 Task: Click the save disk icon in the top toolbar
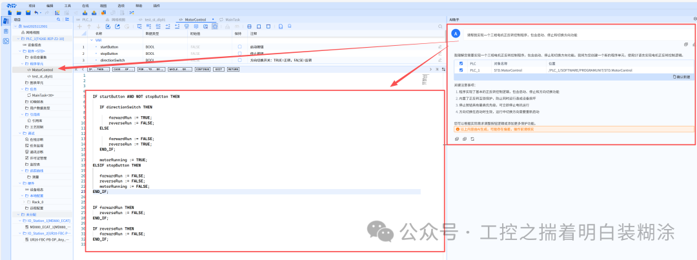pyautogui.click(x=28, y=13)
